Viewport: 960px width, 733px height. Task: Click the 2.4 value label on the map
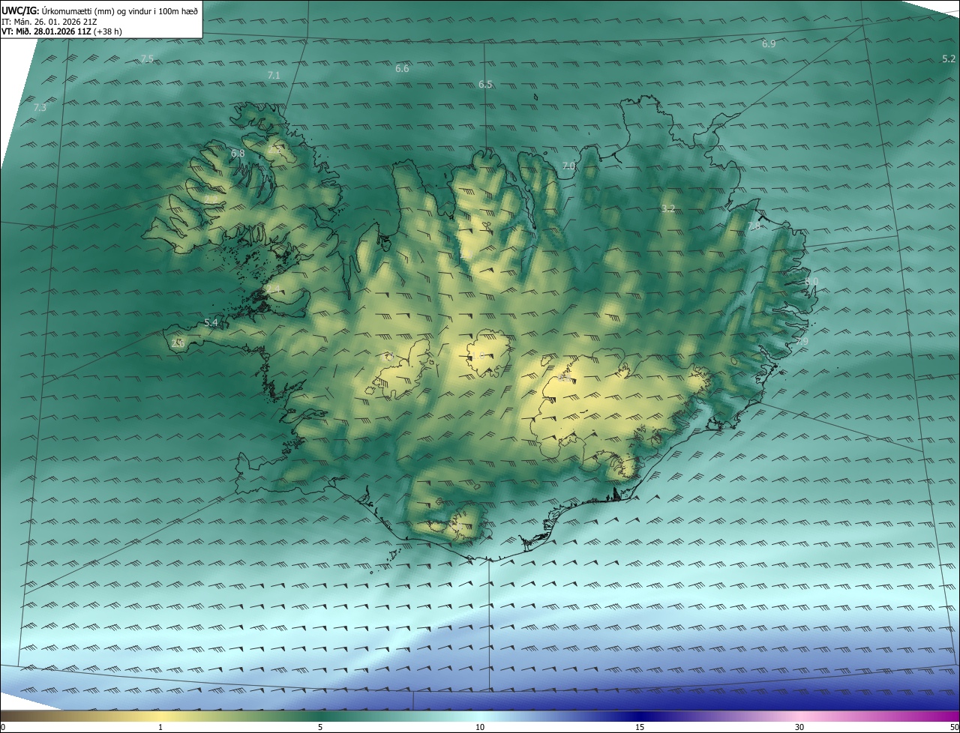click(x=273, y=289)
